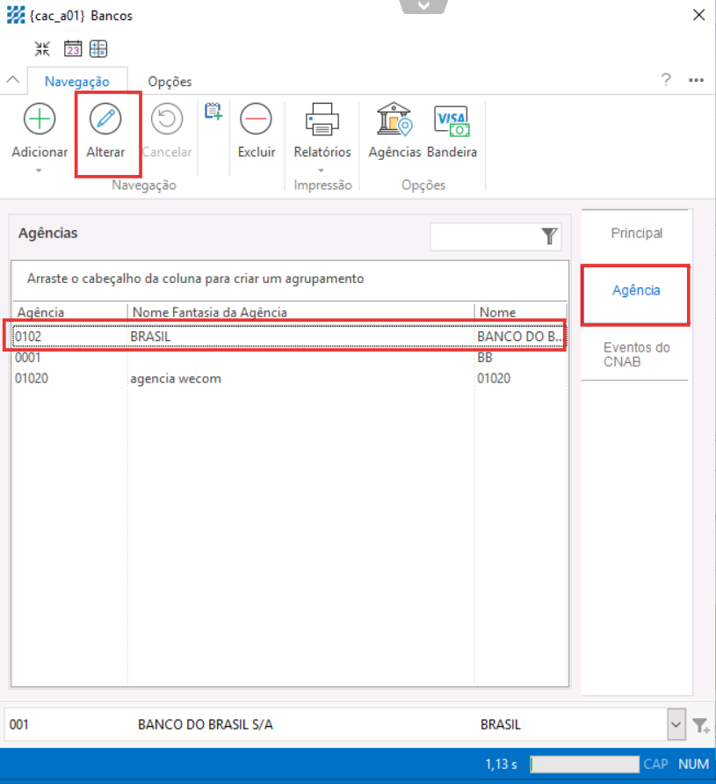This screenshot has width=716, height=784.
Task: Click the CAP indicator in status bar
Action: 655,764
